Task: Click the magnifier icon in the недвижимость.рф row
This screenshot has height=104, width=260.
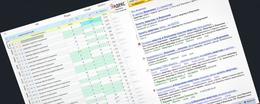Action: pyautogui.click(x=59, y=28)
